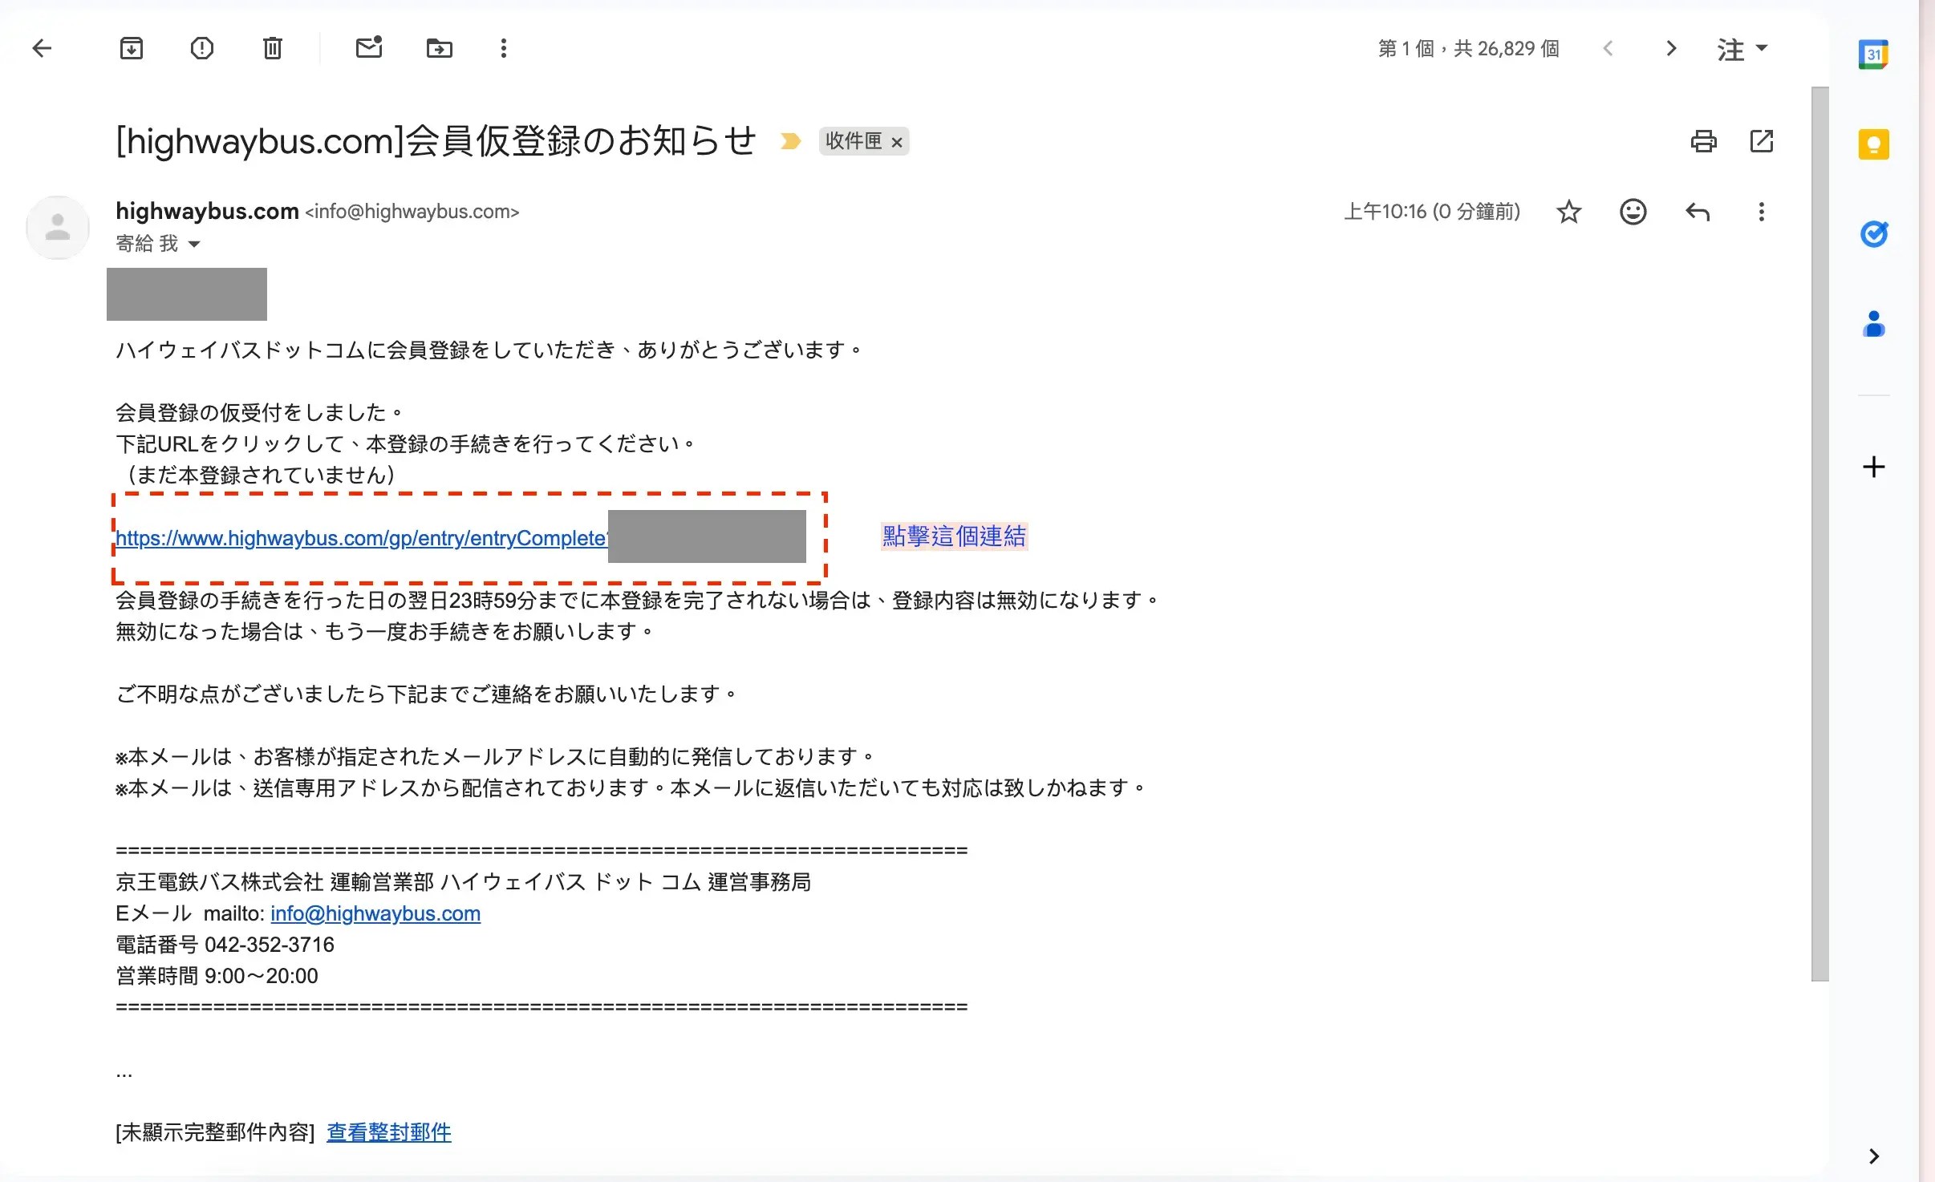
Task: Expand the trimmed content ellipsis
Action: (124, 1073)
